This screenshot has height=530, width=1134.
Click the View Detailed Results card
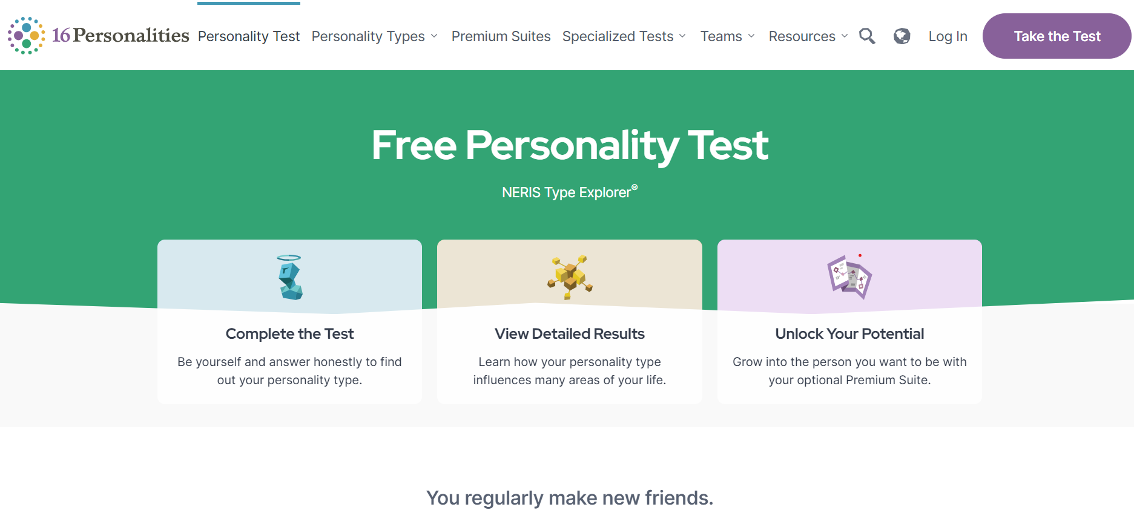tap(569, 333)
